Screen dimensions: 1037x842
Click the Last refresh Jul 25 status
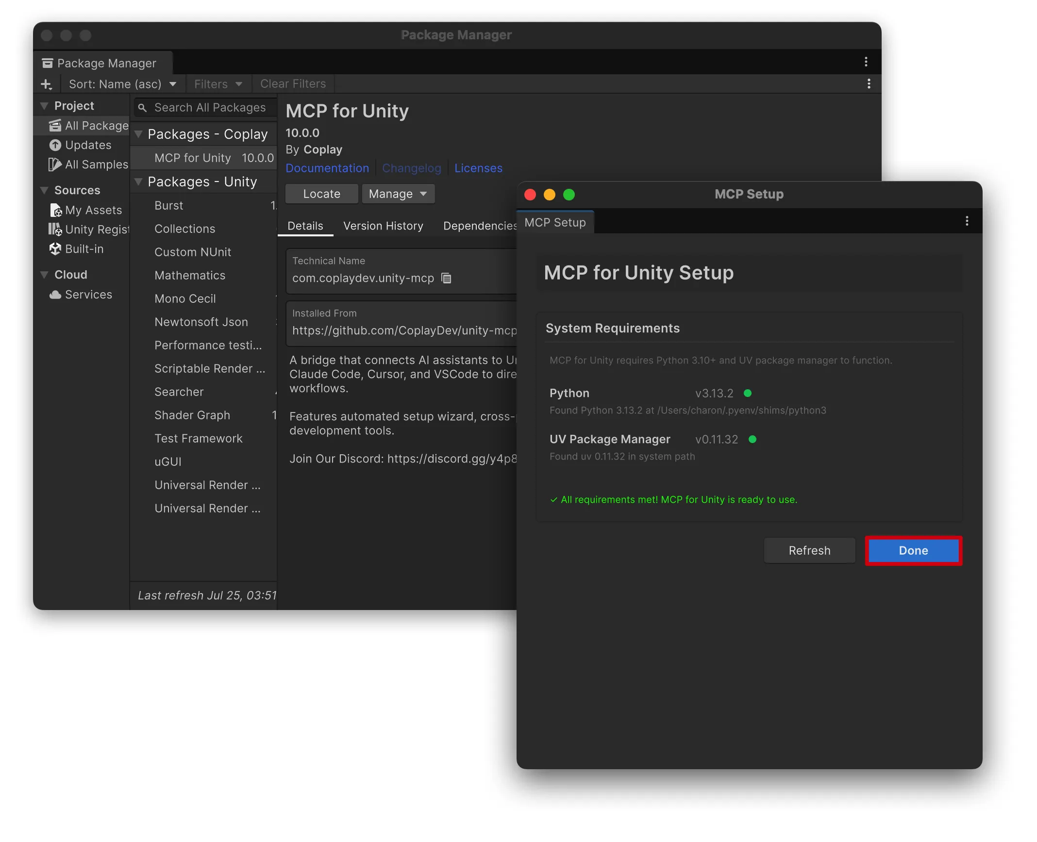(x=207, y=595)
